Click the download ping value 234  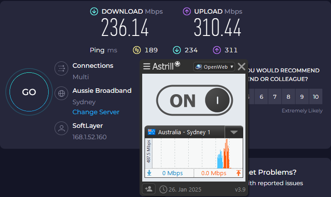[191, 50]
